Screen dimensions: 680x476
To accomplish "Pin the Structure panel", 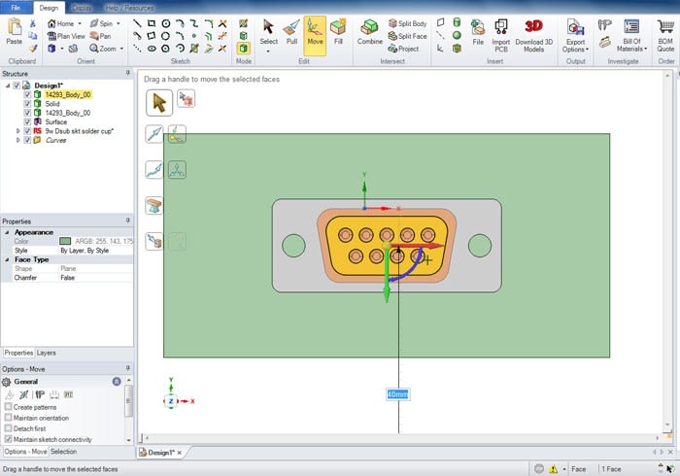I will click(127, 73).
